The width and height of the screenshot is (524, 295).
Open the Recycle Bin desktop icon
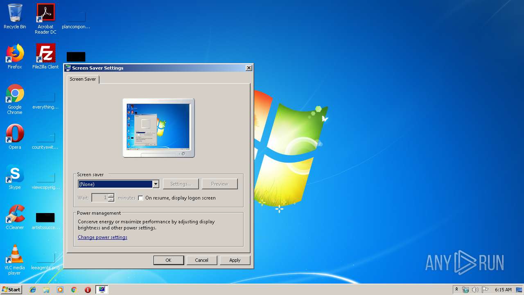[15, 16]
